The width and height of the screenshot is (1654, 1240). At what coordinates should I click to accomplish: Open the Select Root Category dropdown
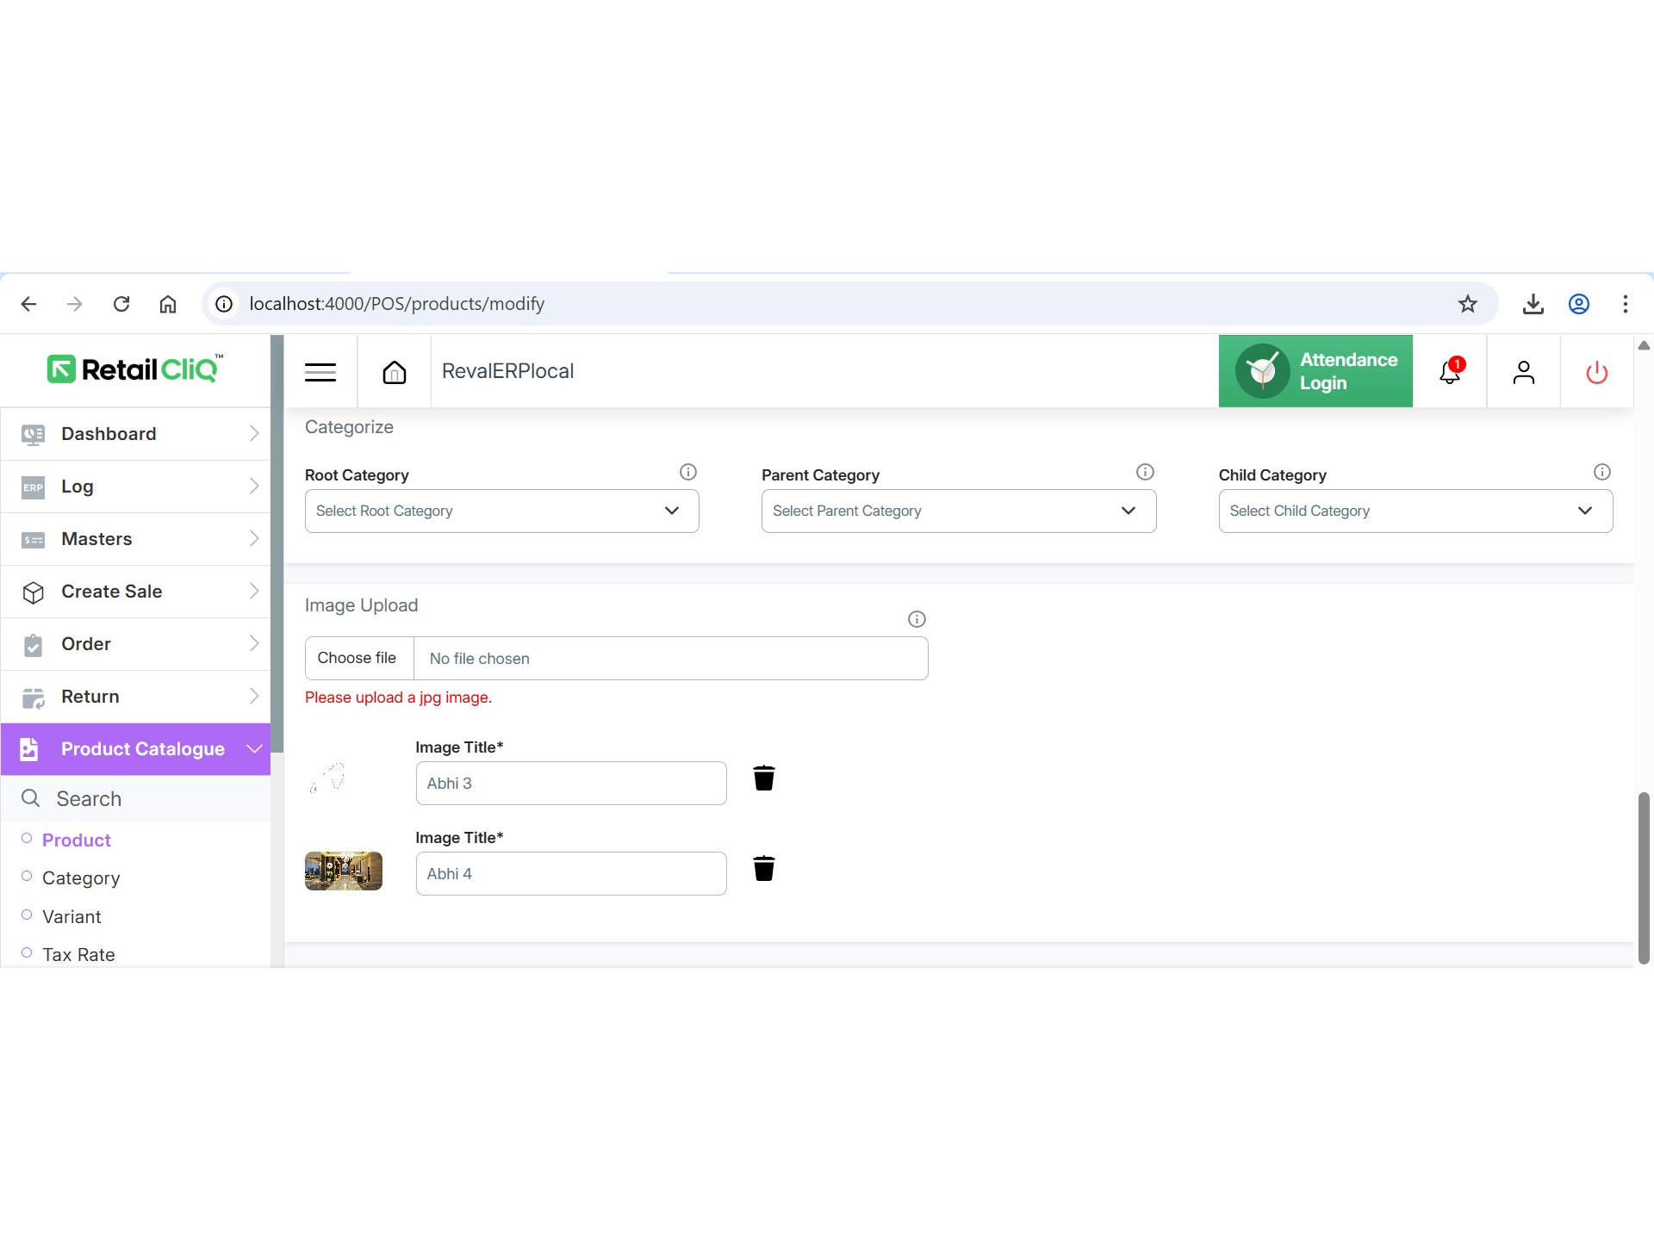(x=501, y=511)
